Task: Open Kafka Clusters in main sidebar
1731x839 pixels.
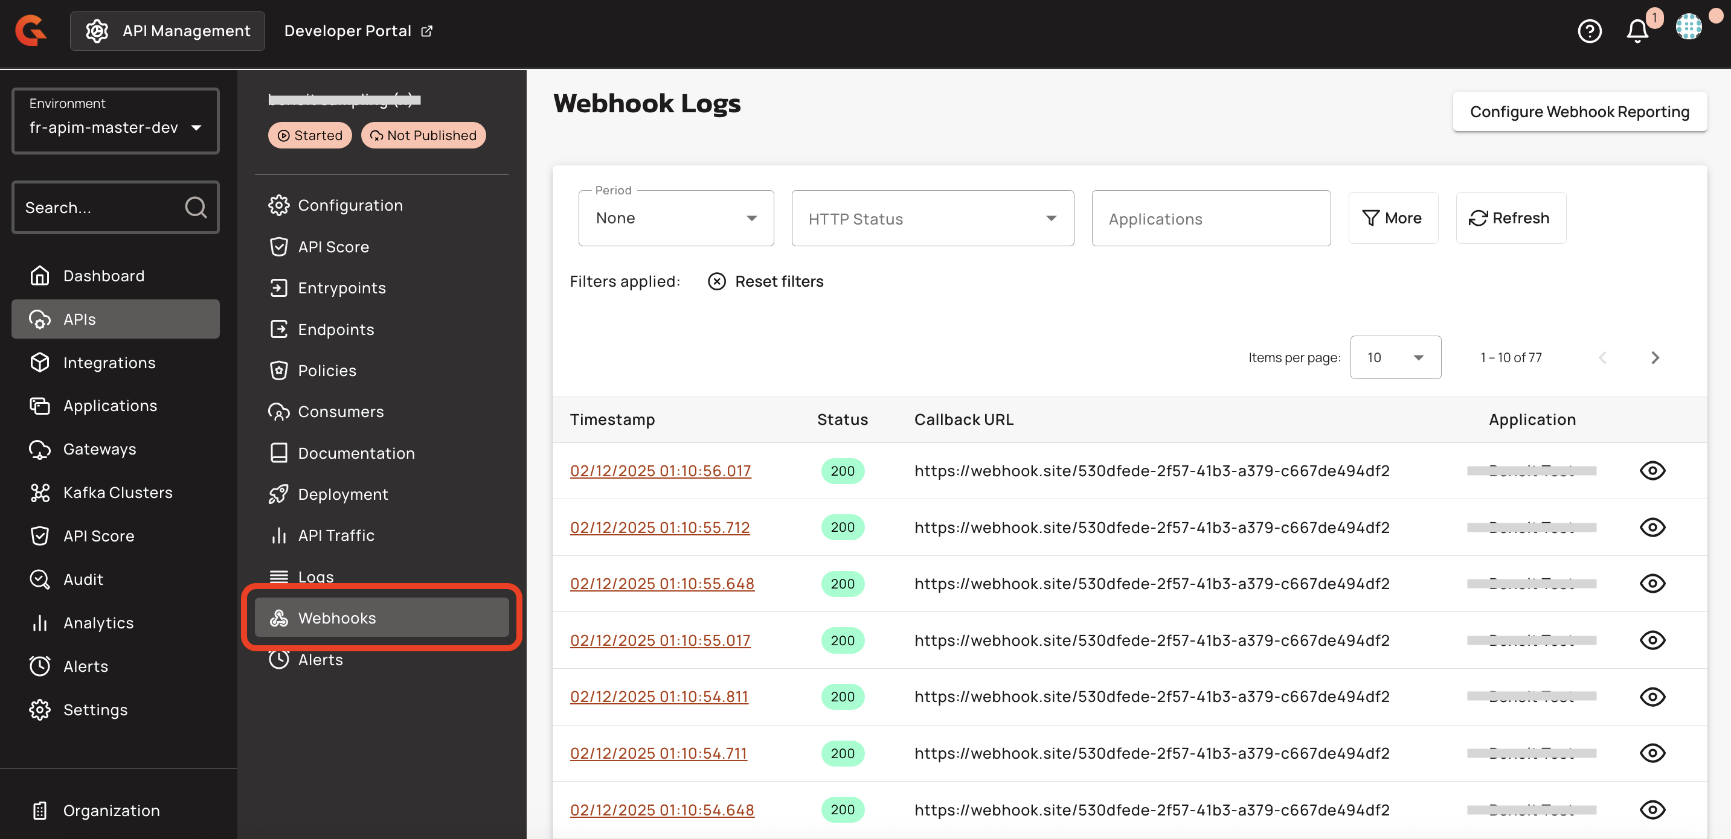Action: click(x=117, y=493)
